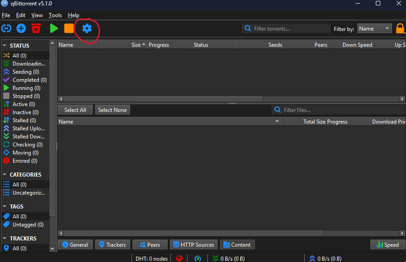
Task: Click the upload speed status entry
Action: click(325, 259)
